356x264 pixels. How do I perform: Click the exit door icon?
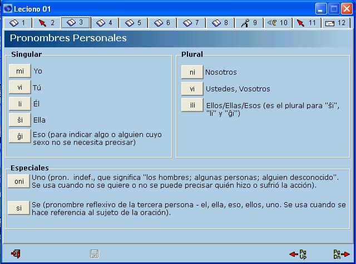coord(16,253)
